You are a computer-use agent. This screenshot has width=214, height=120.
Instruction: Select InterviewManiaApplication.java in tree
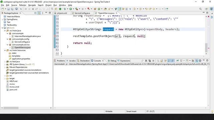pos(27,36)
